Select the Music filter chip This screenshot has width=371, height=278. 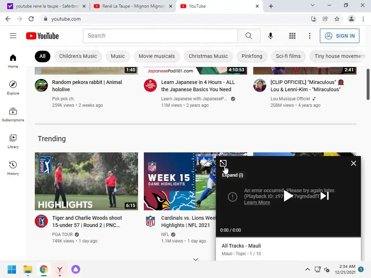click(x=118, y=56)
